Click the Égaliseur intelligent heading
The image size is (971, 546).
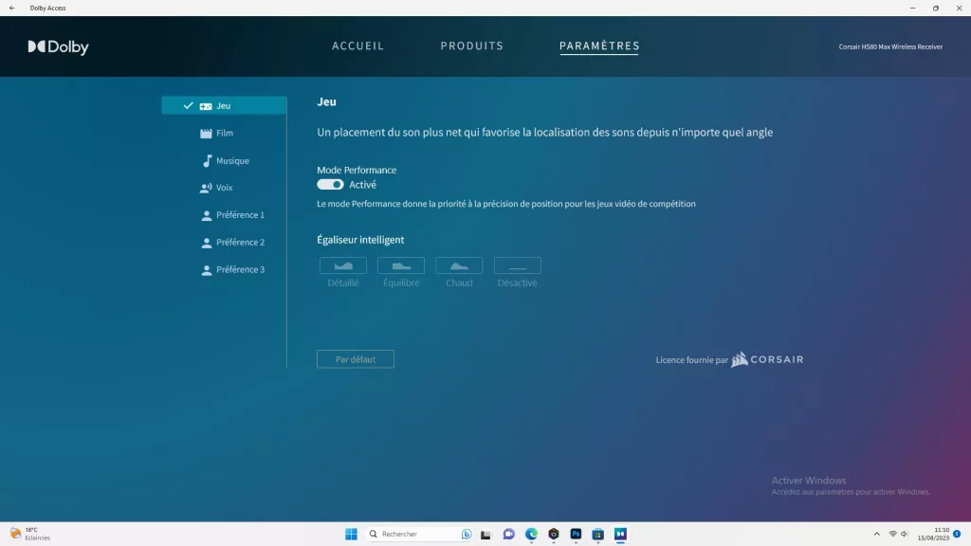[360, 240]
